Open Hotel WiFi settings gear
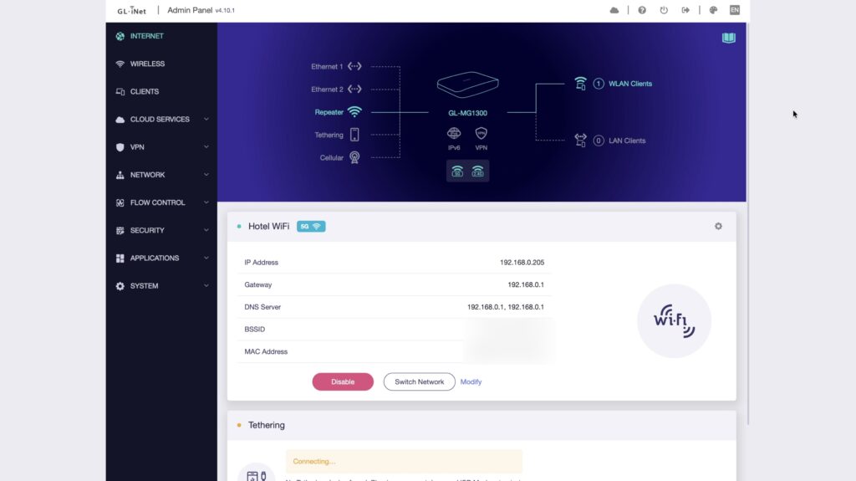Screen dimensions: 856x481 pyautogui.click(x=718, y=227)
